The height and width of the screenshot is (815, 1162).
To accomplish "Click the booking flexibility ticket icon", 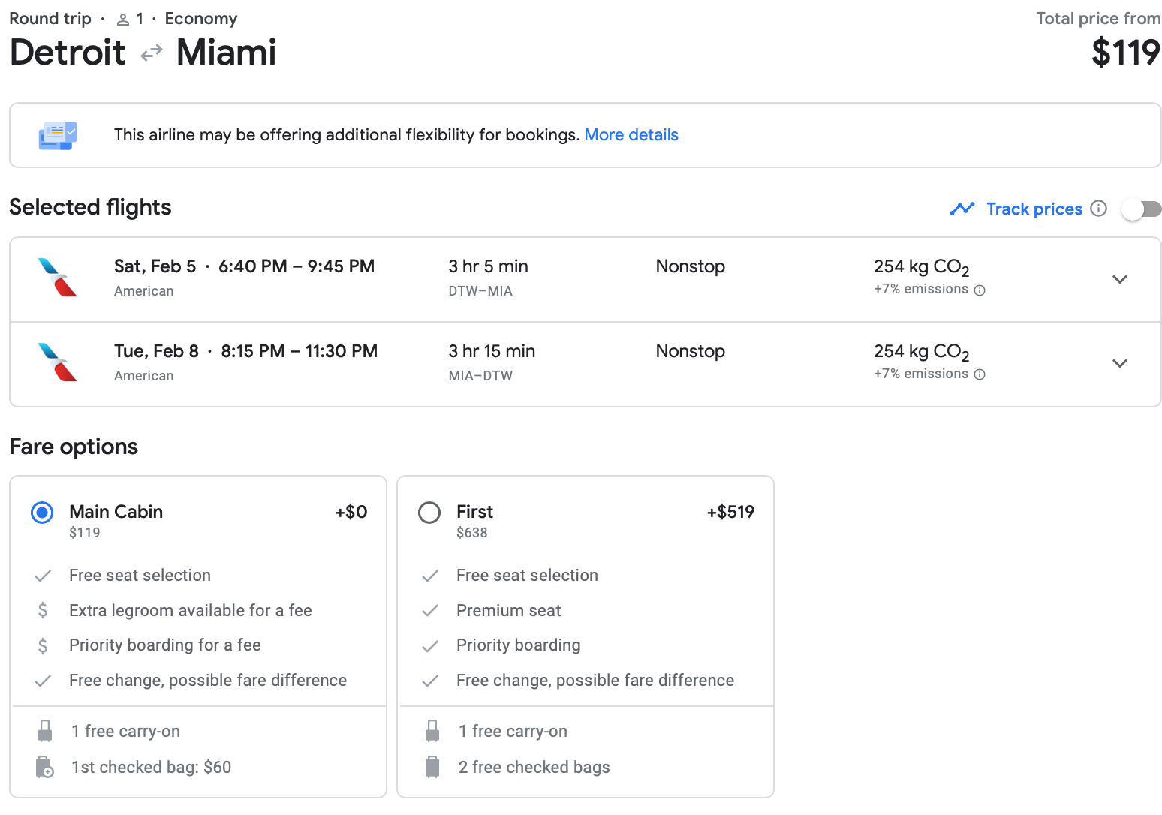I will (58, 135).
